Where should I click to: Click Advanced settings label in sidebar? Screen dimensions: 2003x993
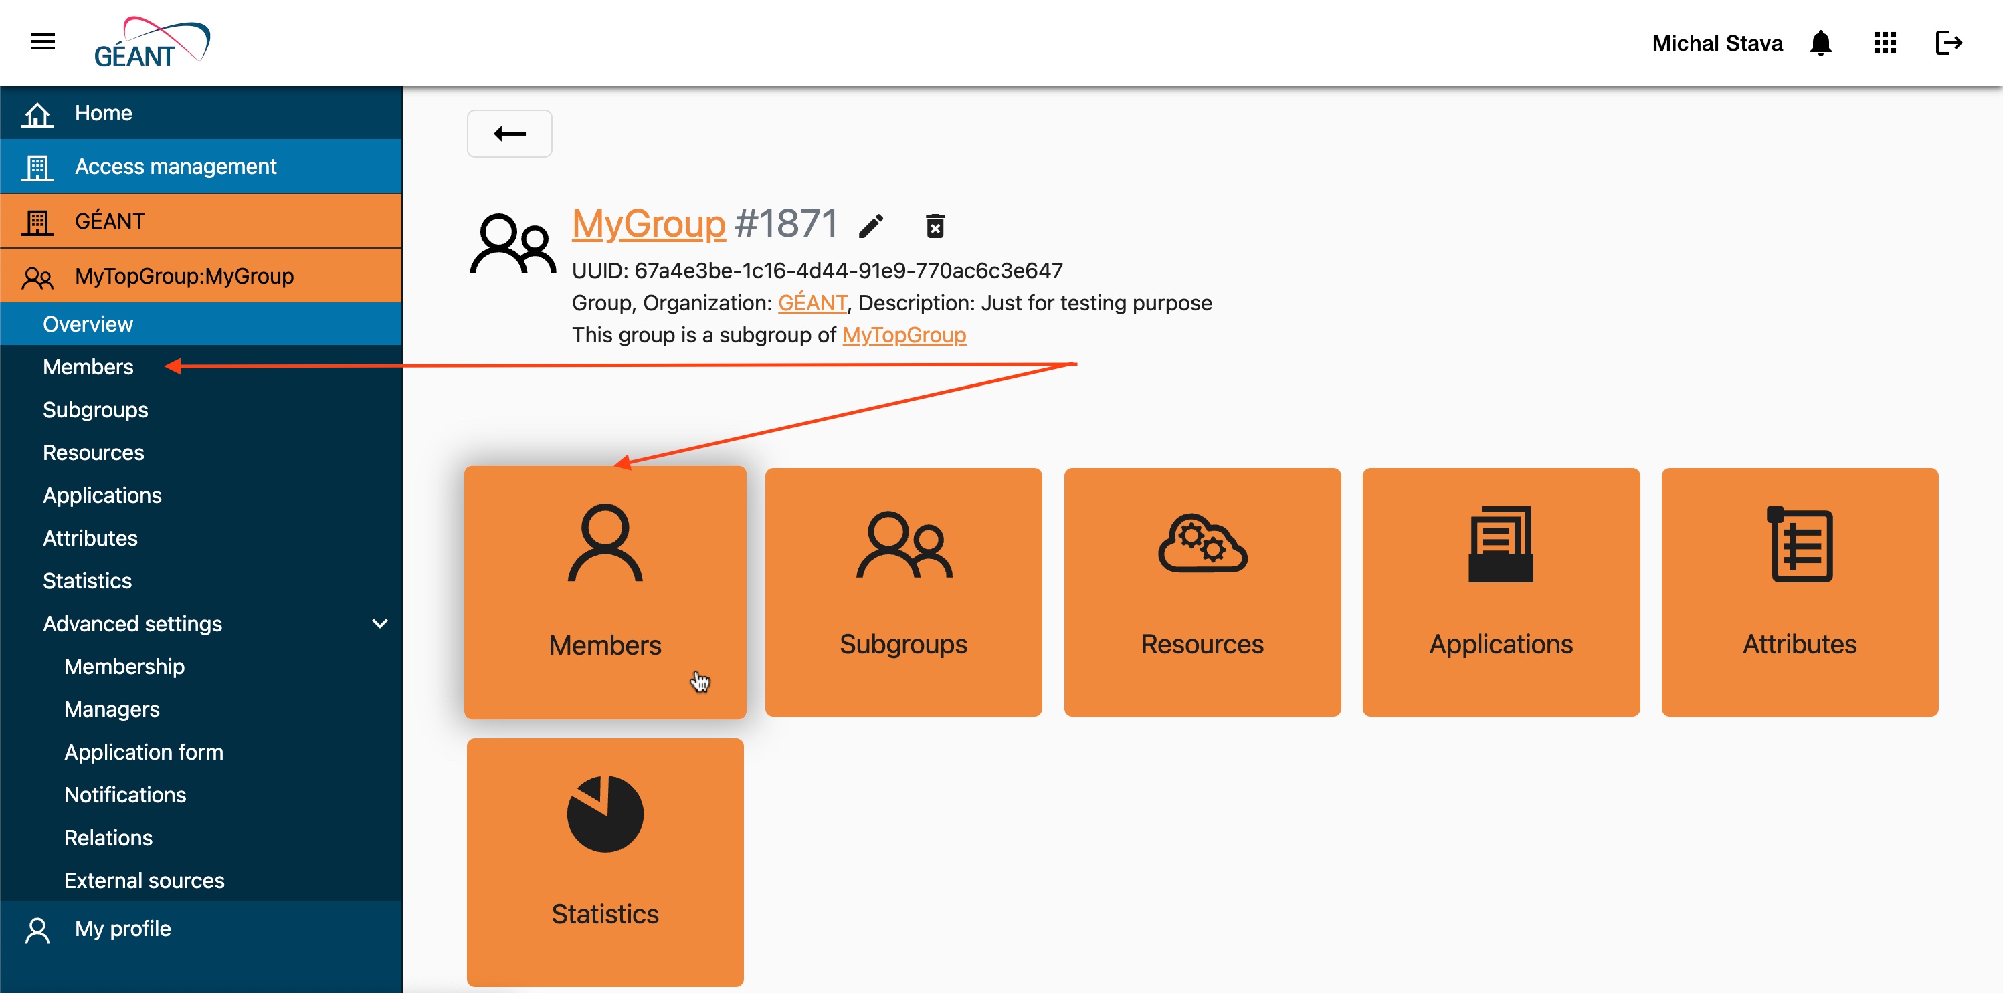pyautogui.click(x=132, y=624)
